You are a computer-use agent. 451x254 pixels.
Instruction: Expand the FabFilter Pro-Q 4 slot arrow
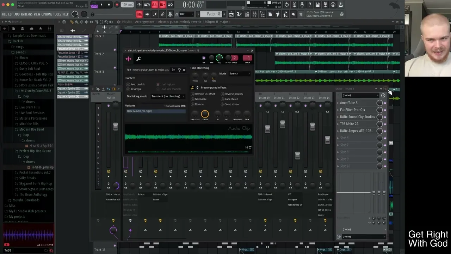pos(338,110)
